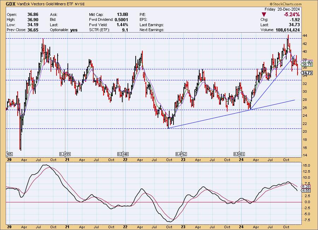Click the 44 price axis label
This screenshot has height=230, width=318.
pos(305,36)
